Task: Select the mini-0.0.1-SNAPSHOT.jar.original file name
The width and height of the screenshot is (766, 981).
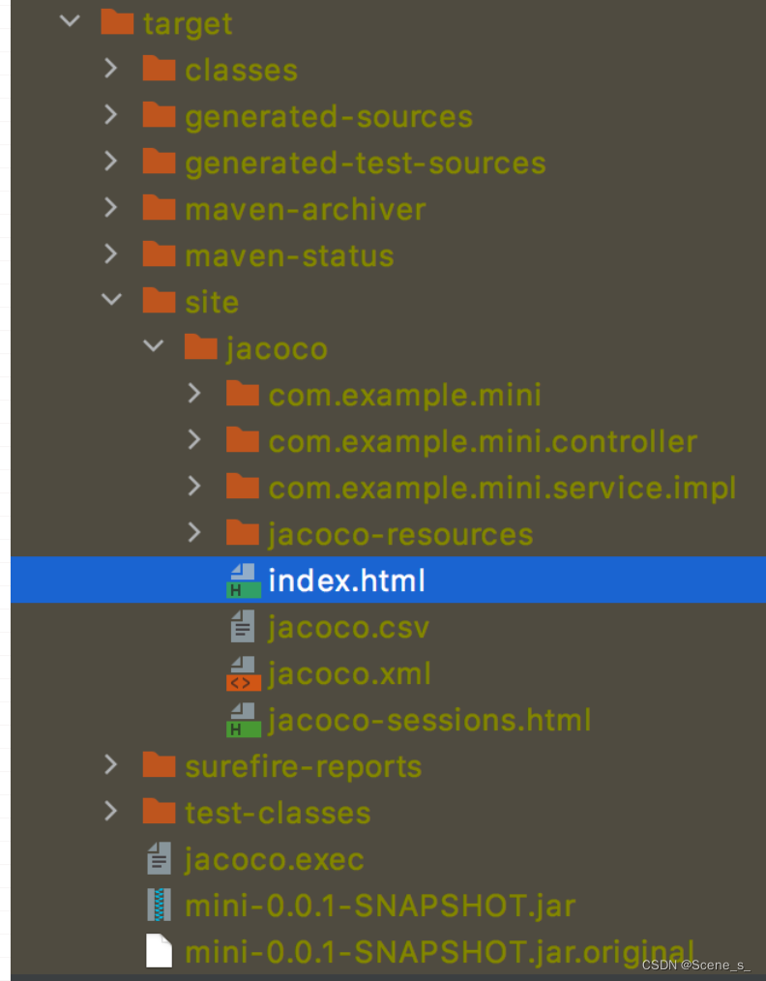Action: [440, 954]
